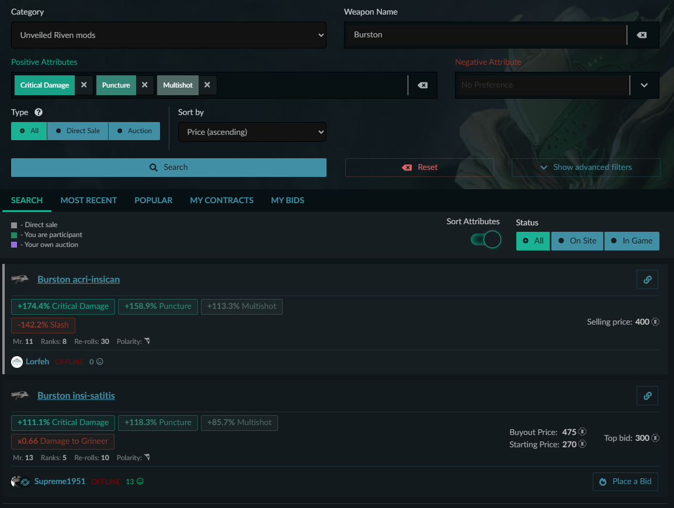The height and width of the screenshot is (508, 674).
Task: Click the x0.66 Damage to Grineer stat
Action: point(62,441)
